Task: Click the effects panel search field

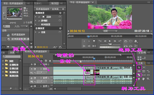Action: point(12,56)
